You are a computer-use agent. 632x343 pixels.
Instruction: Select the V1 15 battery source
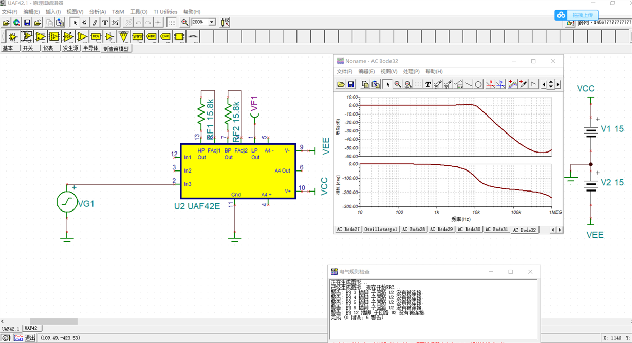click(591, 132)
